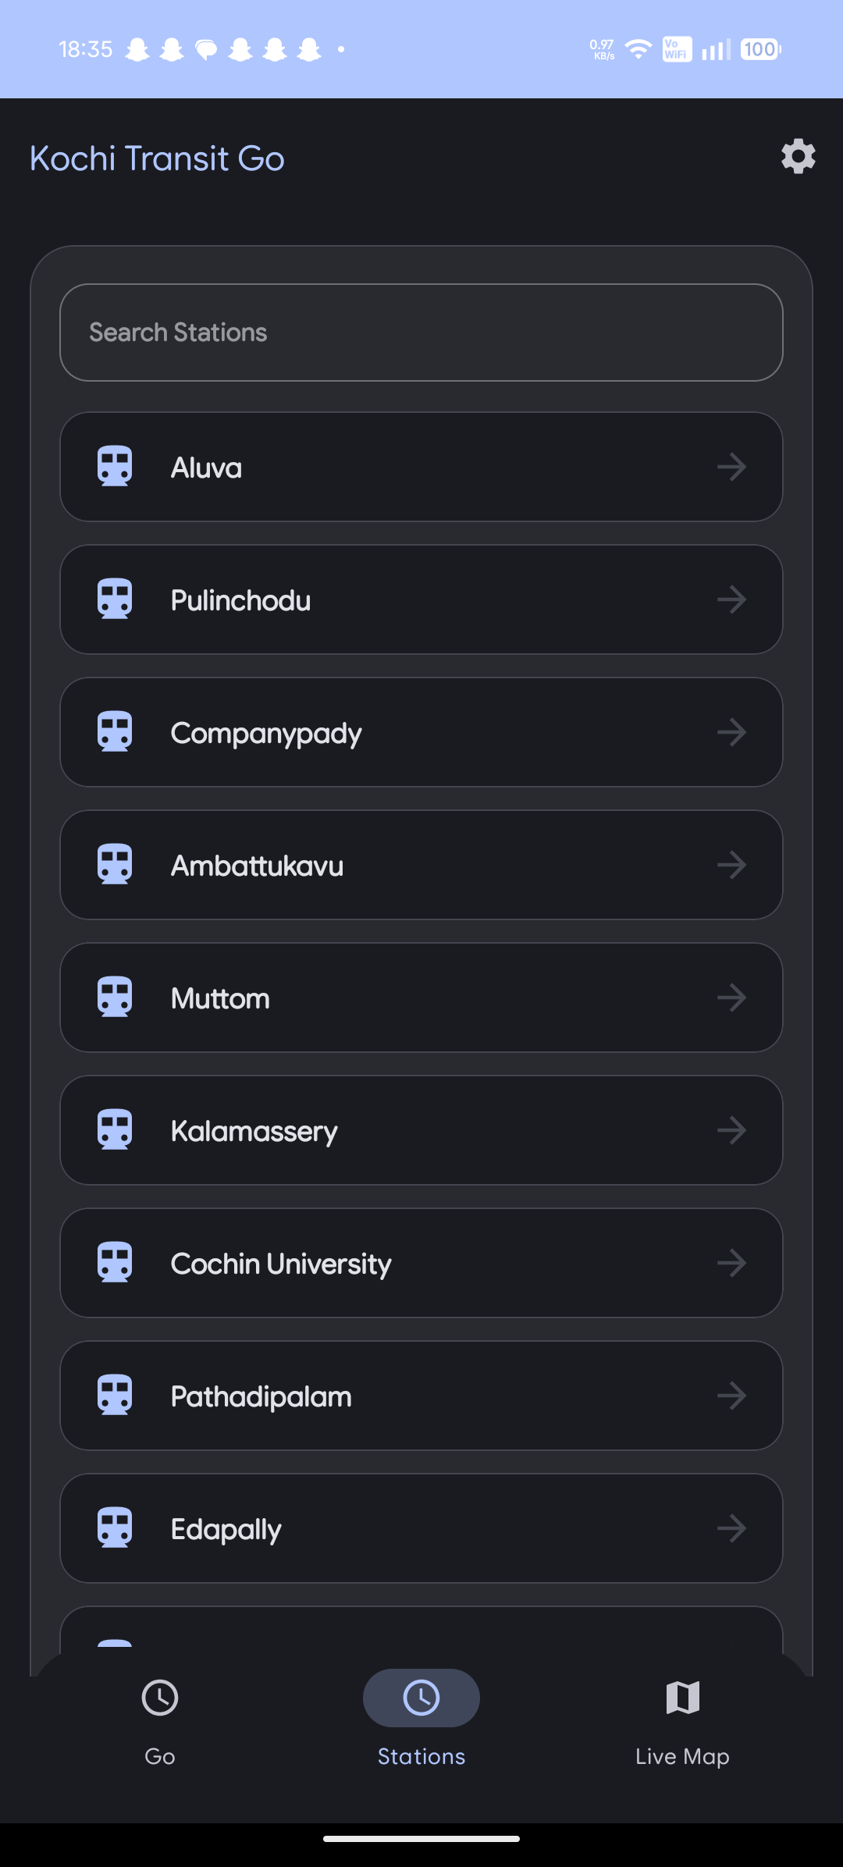Expand Kalamassery using its arrow
The height and width of the screenshot is (1867, 843).
coord(731,1130)
